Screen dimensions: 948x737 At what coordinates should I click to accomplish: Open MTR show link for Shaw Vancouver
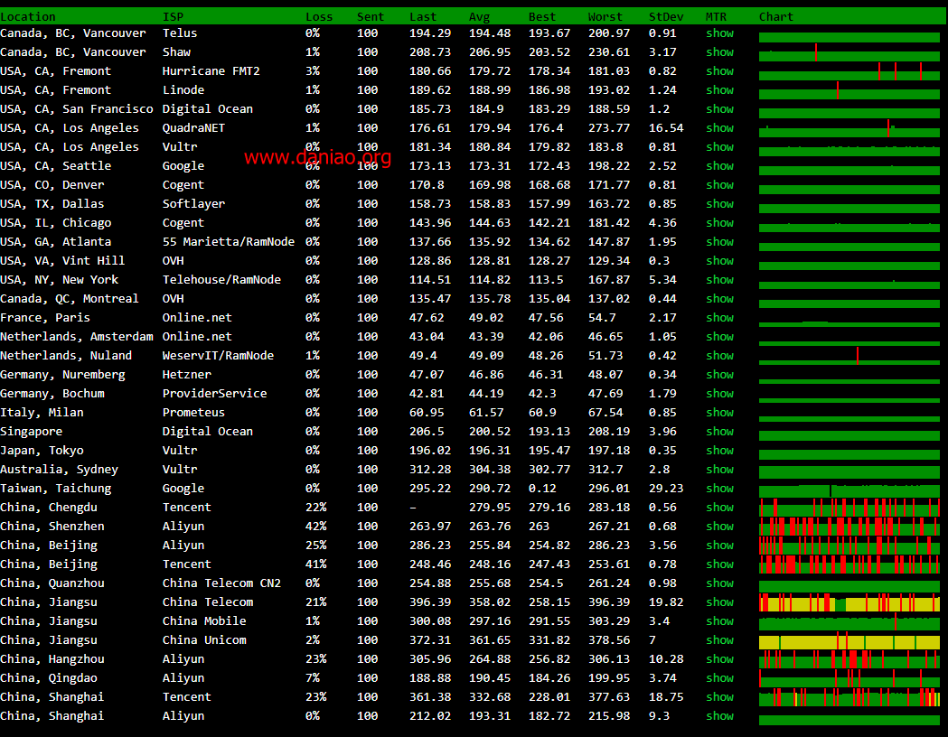tap(719, 52)
